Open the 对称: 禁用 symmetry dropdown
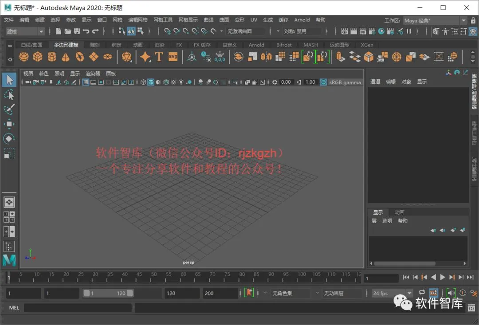 tap(302, 31)
